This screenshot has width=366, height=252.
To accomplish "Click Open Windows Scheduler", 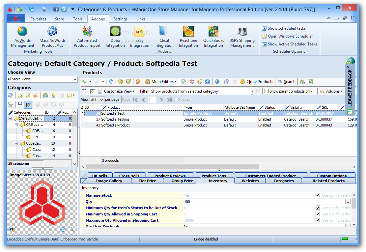I will [287, 36].
